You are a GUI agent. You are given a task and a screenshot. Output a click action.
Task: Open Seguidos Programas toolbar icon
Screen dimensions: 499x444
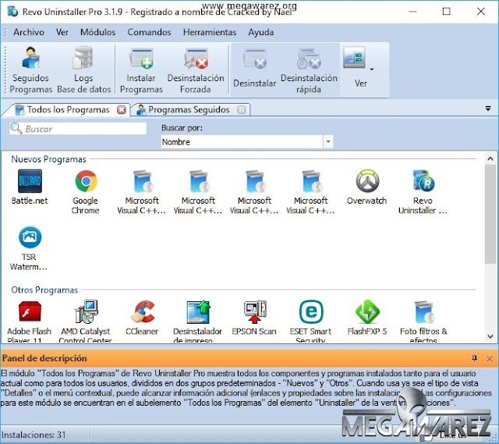click(30, 69)
